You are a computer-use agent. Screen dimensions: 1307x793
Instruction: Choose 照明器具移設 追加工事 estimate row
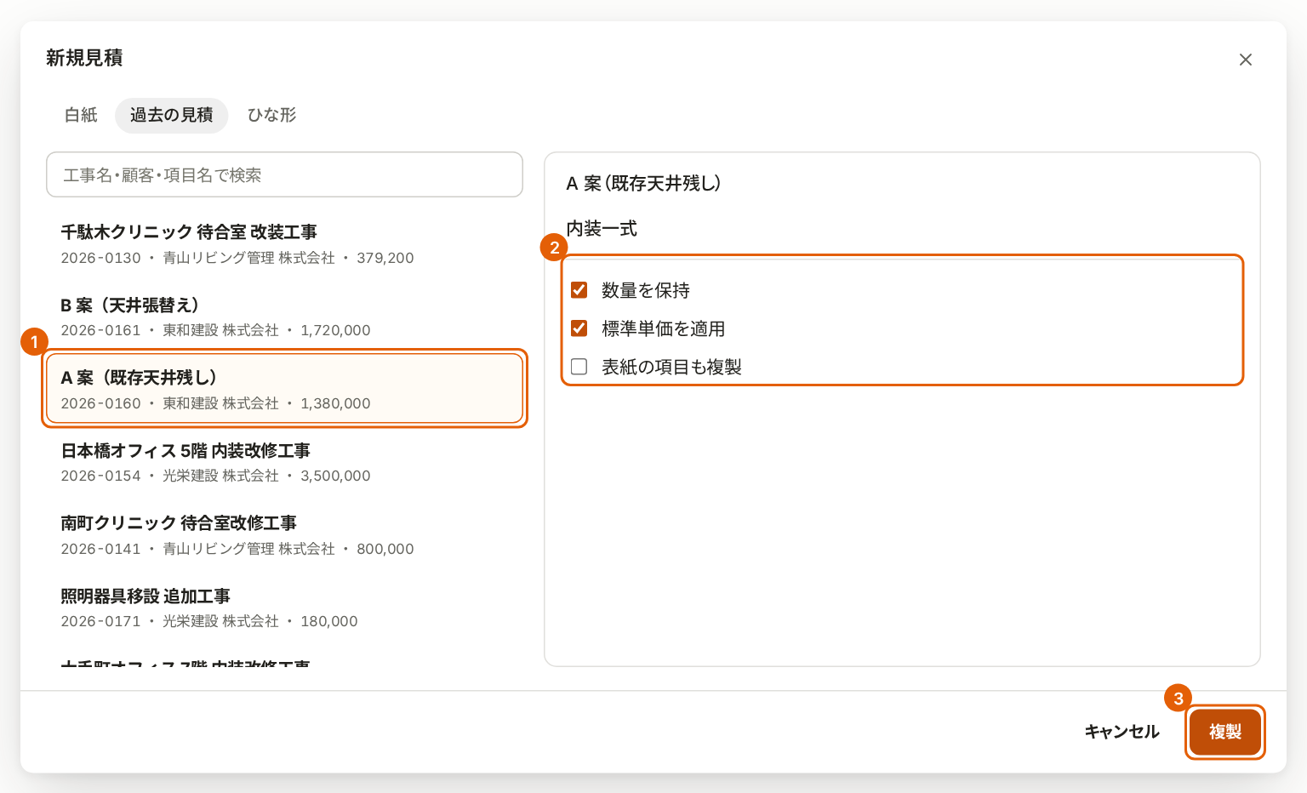(284, 608)
